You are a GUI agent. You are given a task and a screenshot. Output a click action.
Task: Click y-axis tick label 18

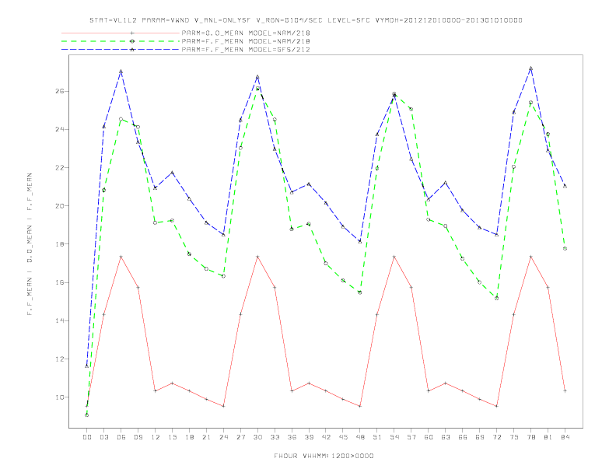pyautogui.click(x=60, y=244)
